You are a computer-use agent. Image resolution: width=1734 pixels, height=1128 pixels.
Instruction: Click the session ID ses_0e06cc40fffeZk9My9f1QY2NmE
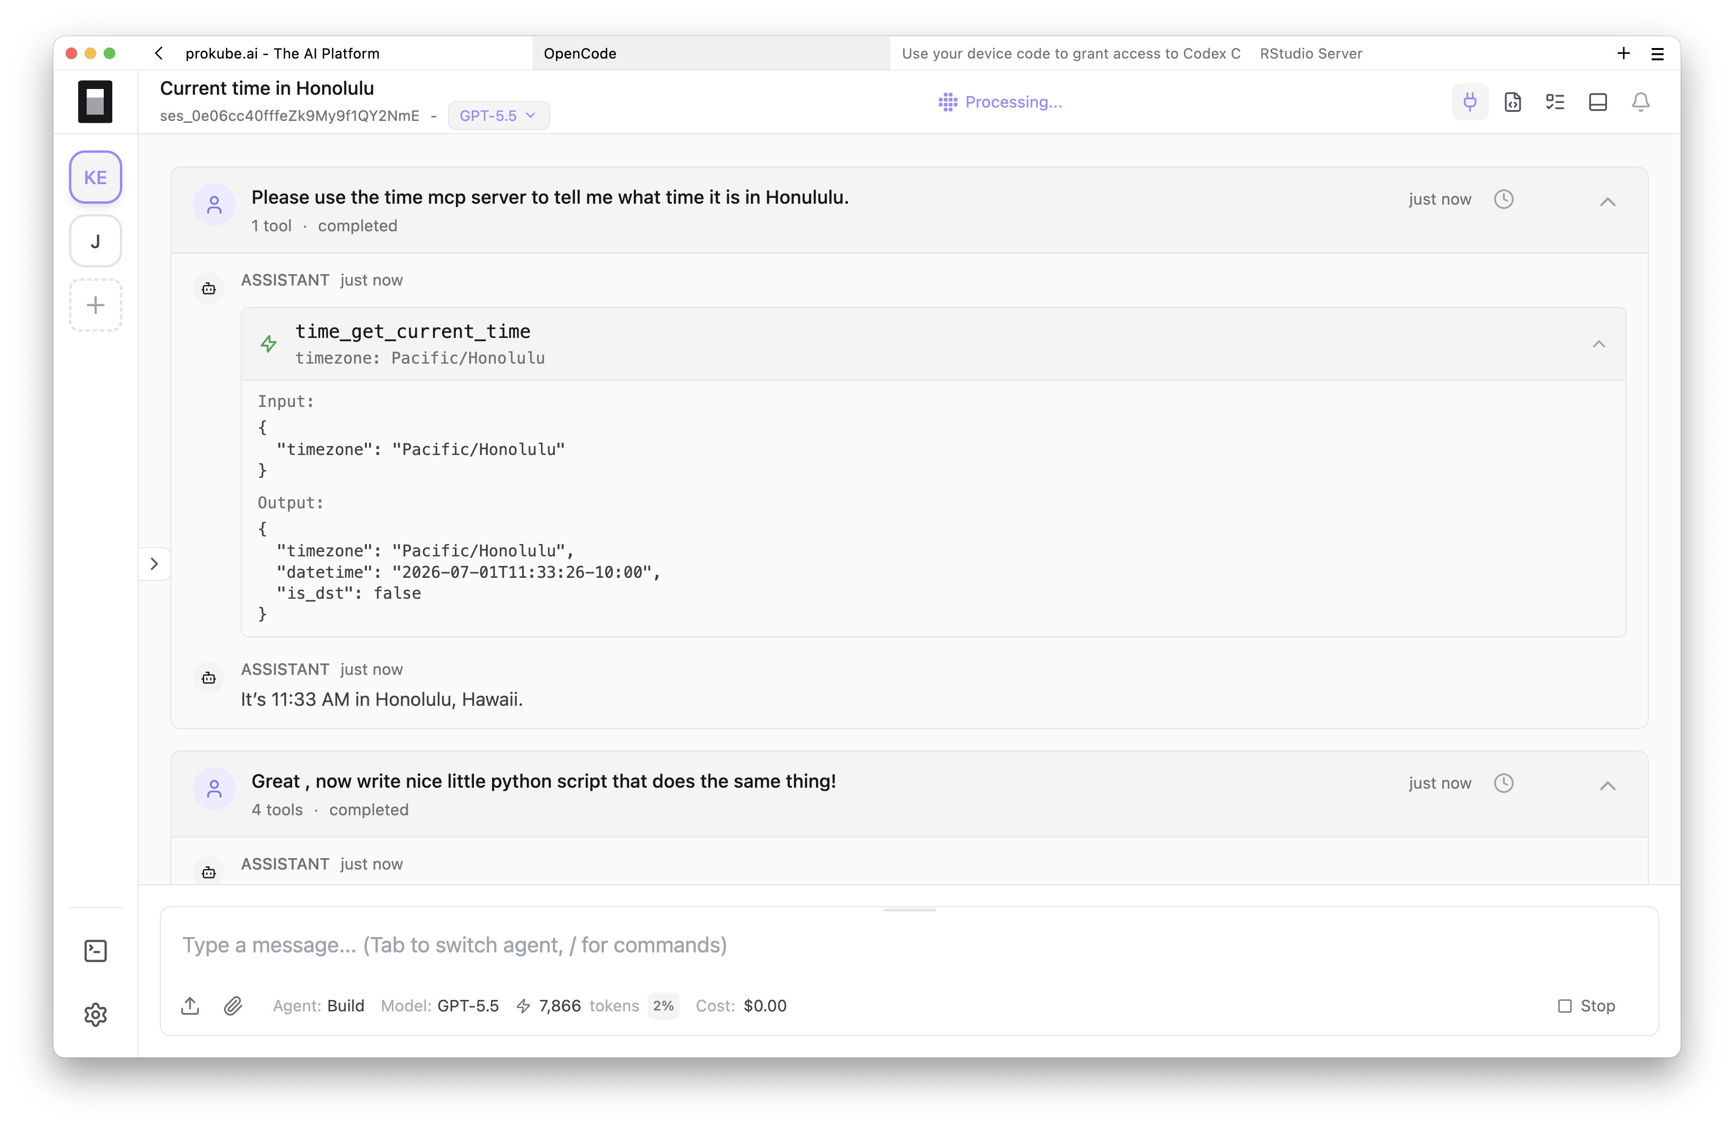pyautogui.click(x=290, y=116)
